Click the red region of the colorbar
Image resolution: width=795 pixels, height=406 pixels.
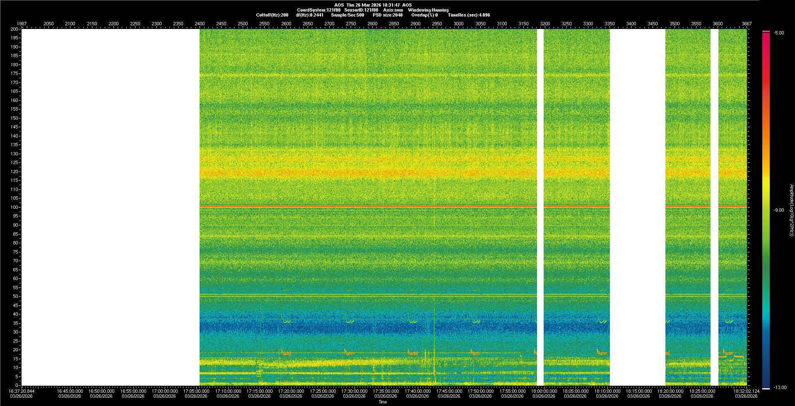[x=766, y=62]
